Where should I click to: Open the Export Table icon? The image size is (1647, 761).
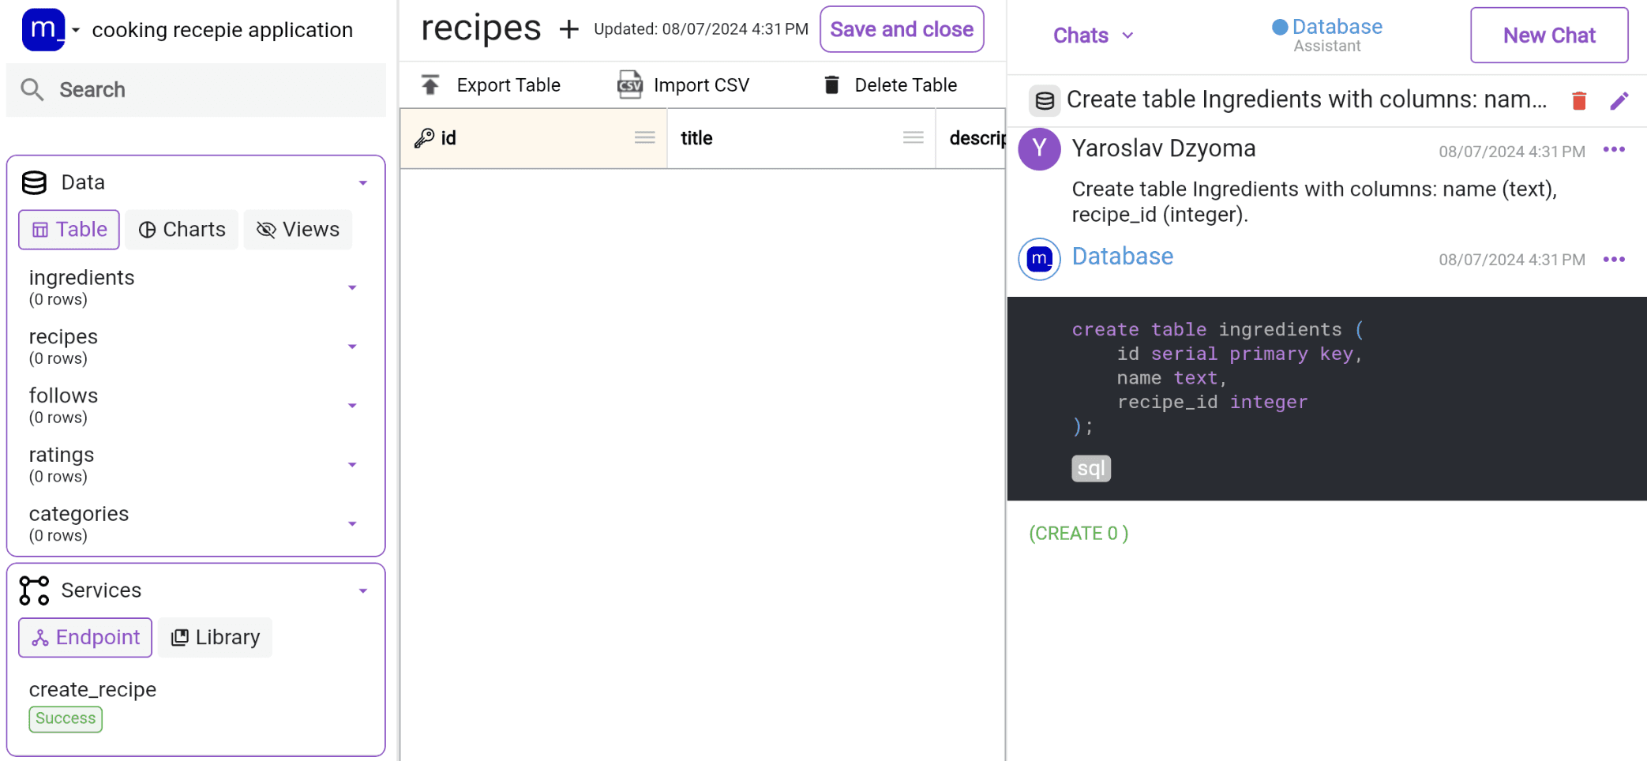point(430,84)
